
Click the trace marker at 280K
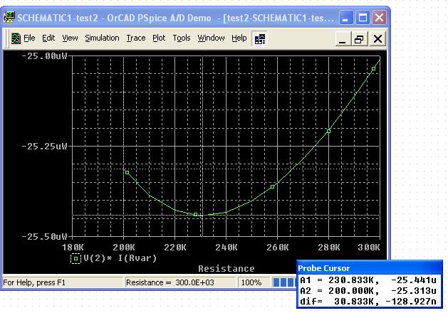(x=328, y=132)
